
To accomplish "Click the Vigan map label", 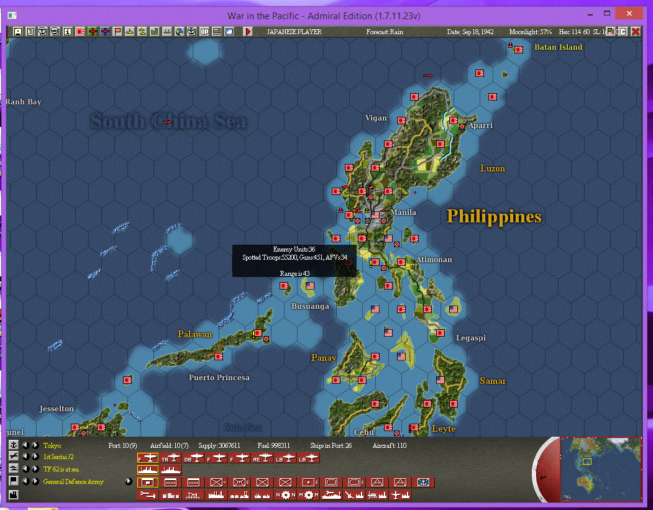I will (x=376, y=118).
